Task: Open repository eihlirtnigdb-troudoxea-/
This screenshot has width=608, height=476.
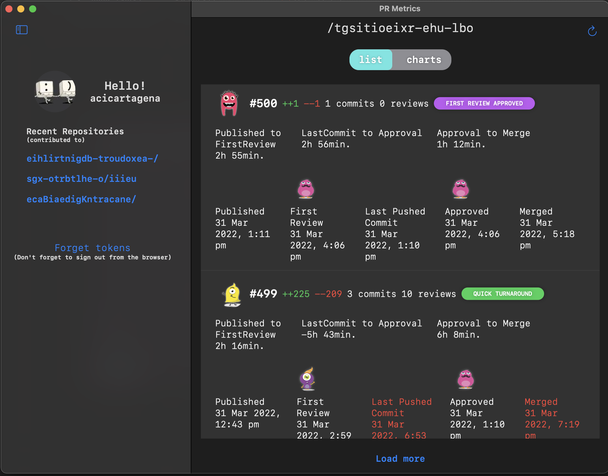Action: pos(92,158)
